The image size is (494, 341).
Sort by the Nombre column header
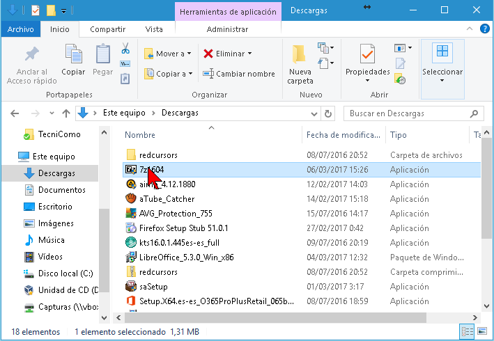140,134
